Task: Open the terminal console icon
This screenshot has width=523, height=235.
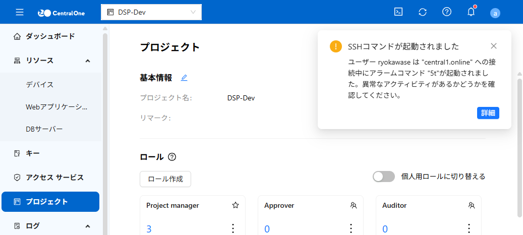Action: click(x=398, y=12)
